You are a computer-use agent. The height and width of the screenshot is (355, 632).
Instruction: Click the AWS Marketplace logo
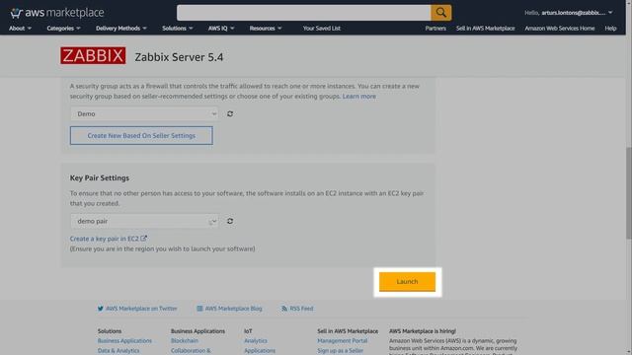pos(57,13)
